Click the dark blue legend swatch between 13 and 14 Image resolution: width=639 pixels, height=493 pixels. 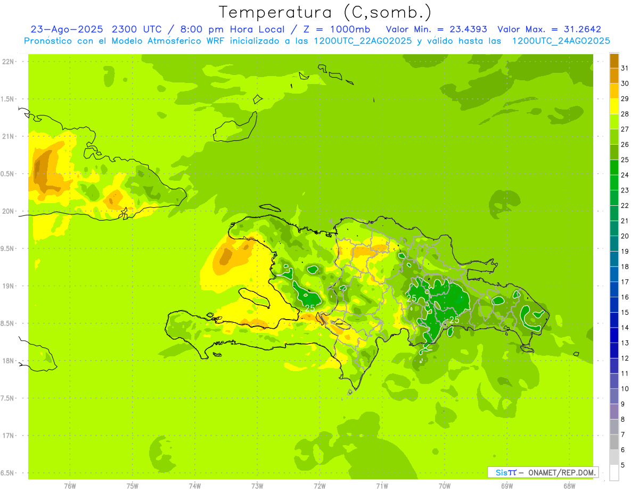(x=614, y=335)
